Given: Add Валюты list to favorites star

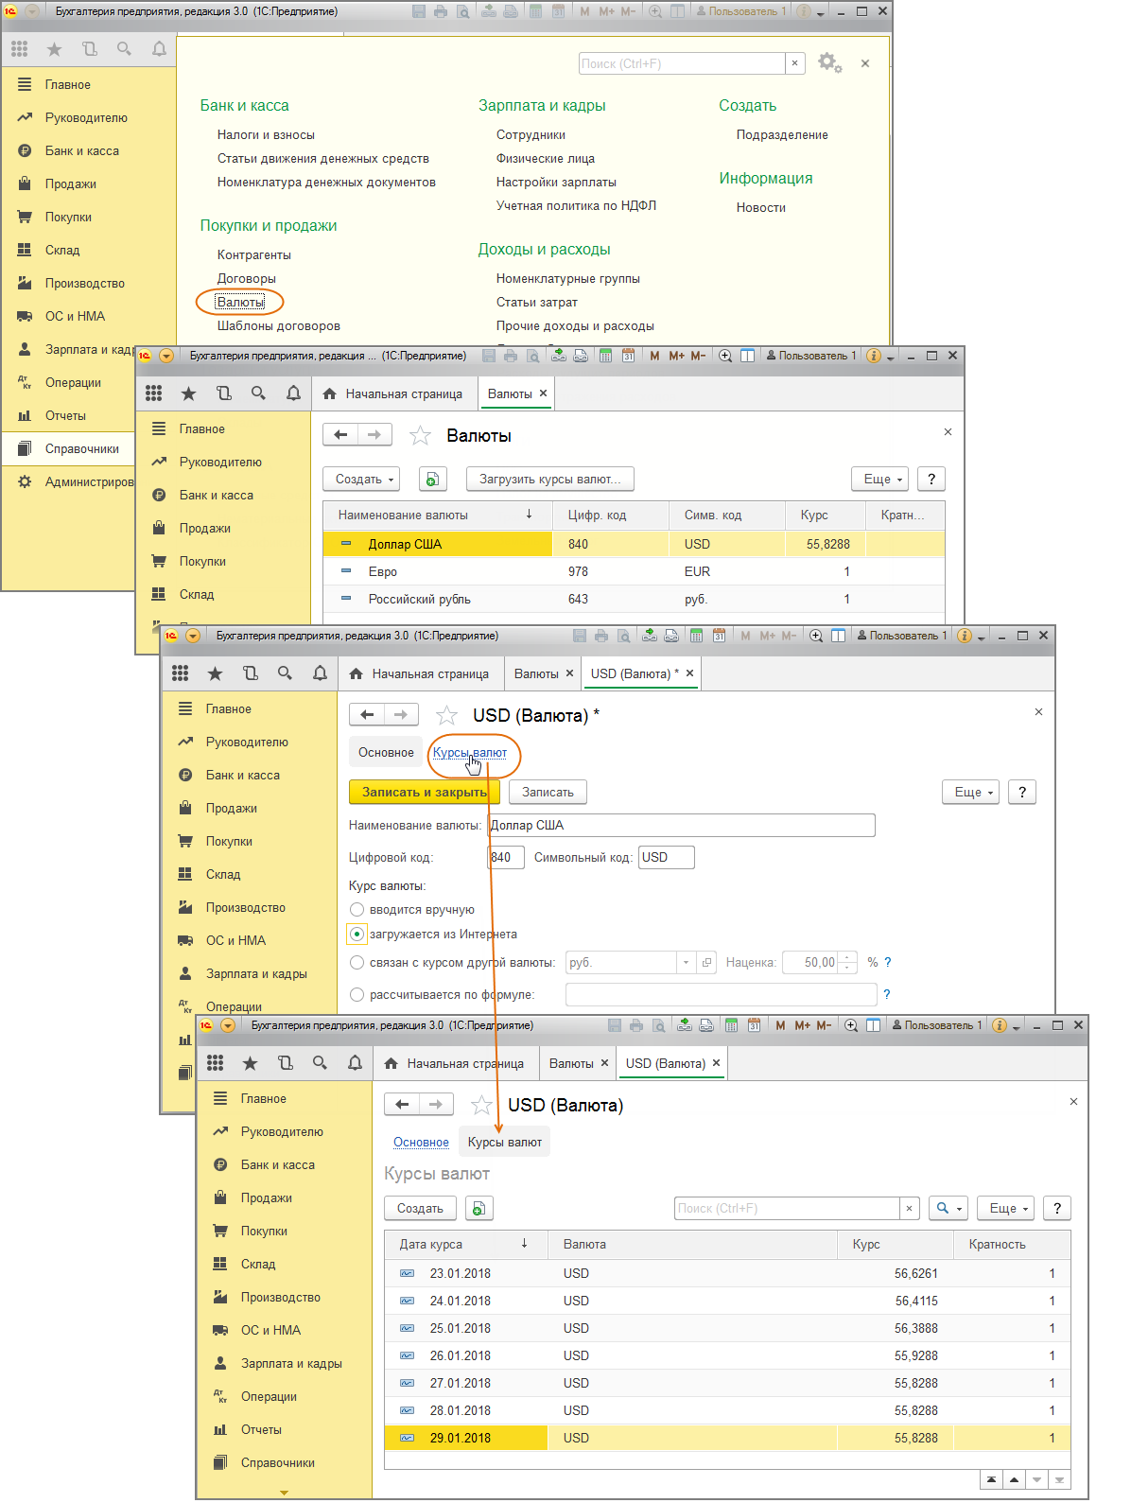Looking at the screenshot, I should 420,435.
